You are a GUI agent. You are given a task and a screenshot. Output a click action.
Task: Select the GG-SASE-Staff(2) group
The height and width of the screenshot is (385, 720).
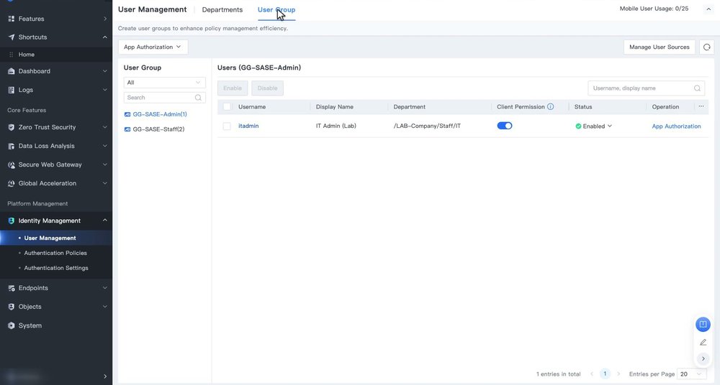[x=158, y=130]
